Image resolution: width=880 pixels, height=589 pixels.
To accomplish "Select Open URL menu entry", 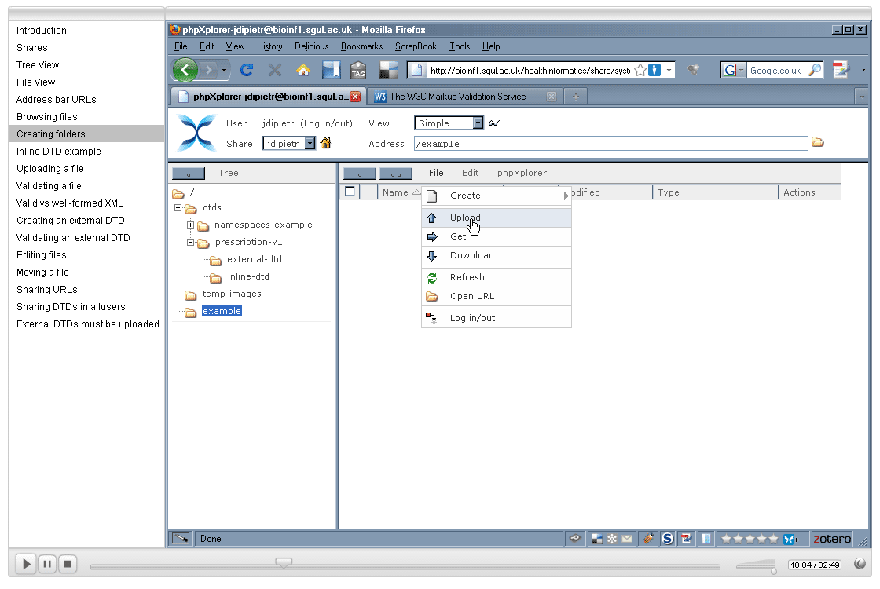I will point(497,296).
